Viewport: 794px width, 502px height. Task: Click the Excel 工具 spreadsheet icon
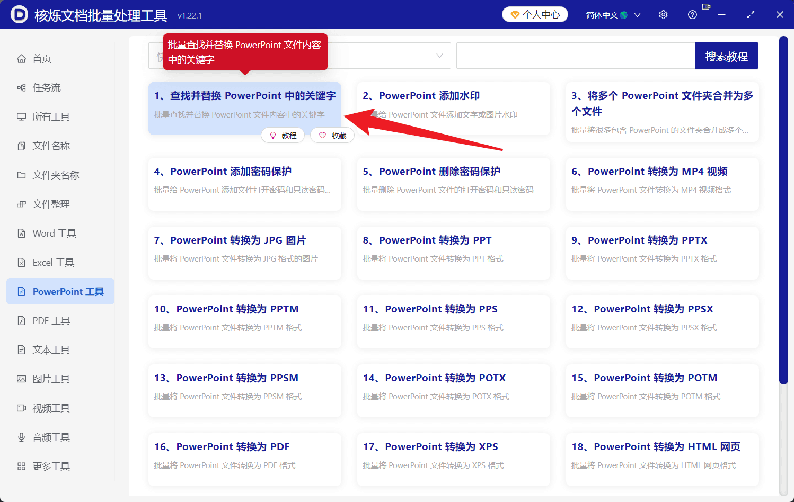(21, 263)
